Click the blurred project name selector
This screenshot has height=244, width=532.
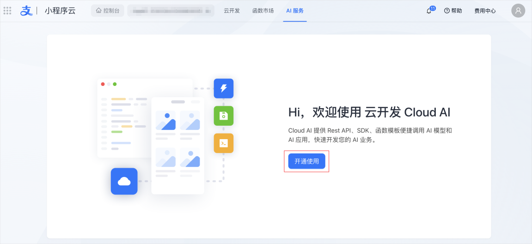pos(171,11)
